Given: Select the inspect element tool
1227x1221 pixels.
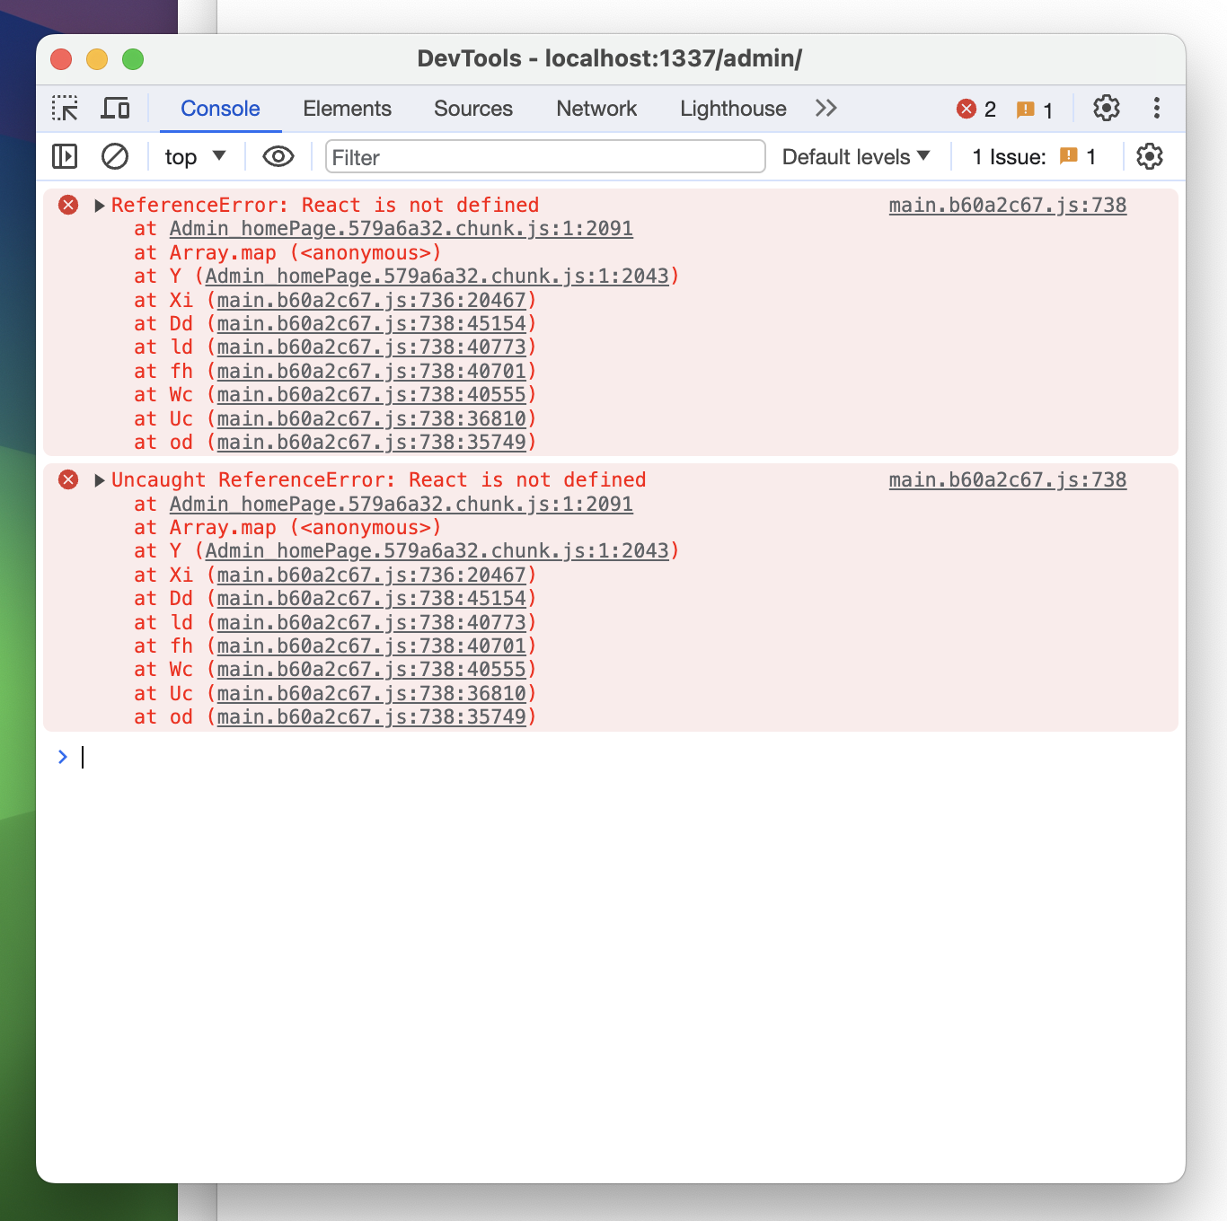Looking at the screenshot, I should [66, 108].
